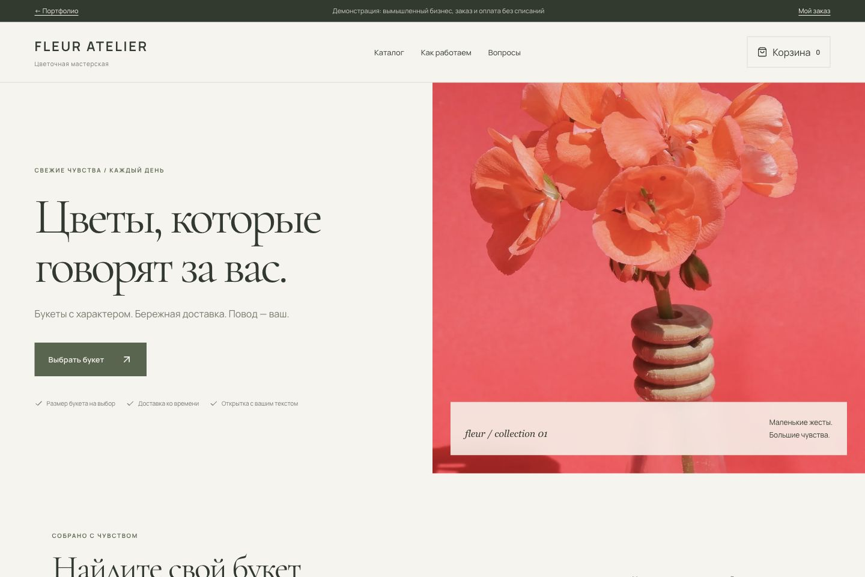Click the checkmark beside Размер букета на выбор
Viewport: 865px width, 577px height.
(38, 403)
